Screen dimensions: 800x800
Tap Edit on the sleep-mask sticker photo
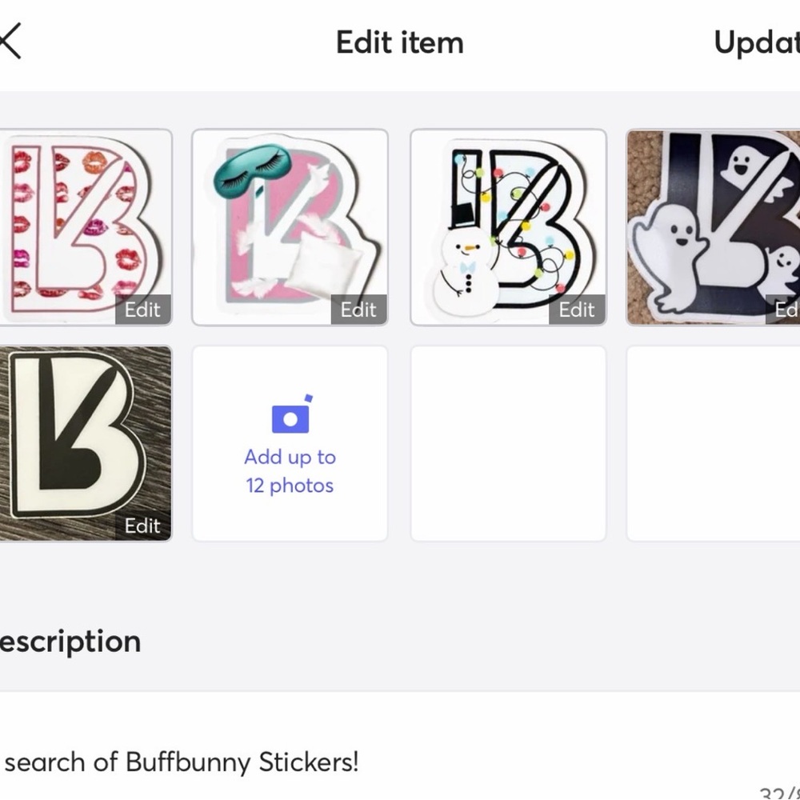coord(358,310)
